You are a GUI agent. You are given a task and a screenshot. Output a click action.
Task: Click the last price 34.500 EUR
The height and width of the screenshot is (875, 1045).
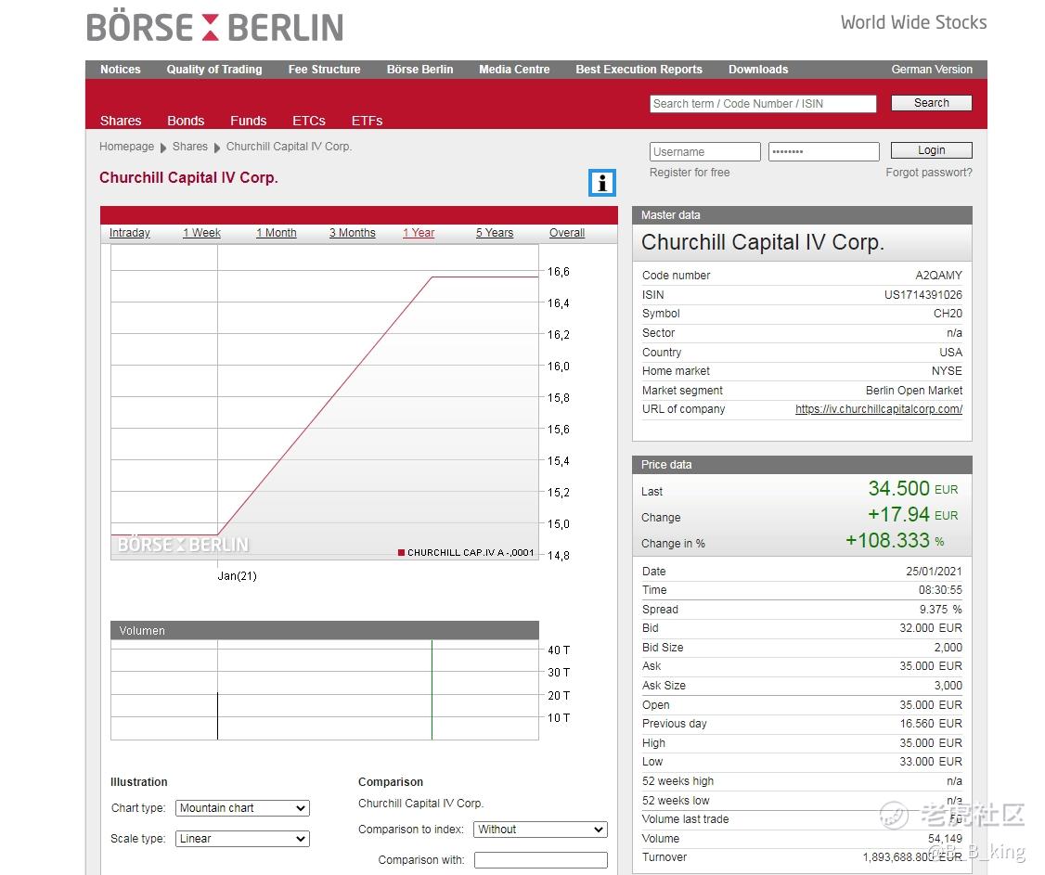[x=913, y=488]
